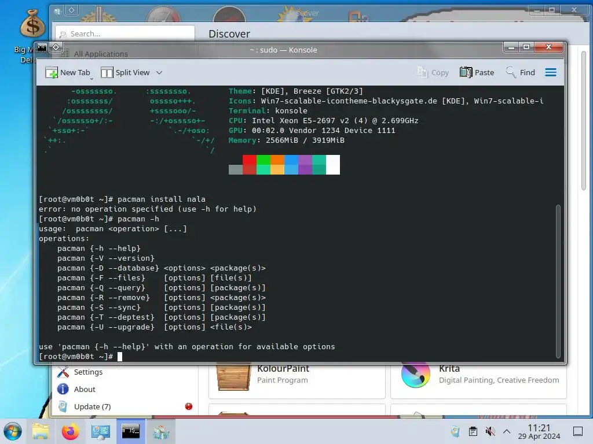Click the Konsole terminal scrollbar
Viewport: 593px width, 444px height.
point(558,282)
